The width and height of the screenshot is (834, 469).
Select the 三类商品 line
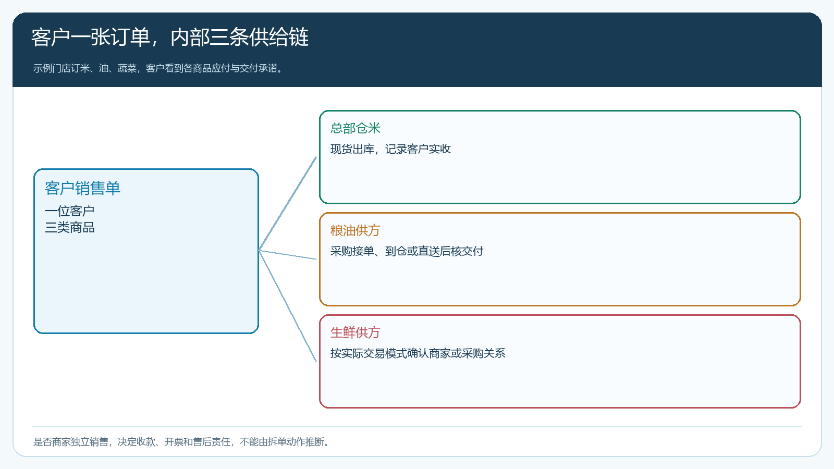tap(69, 228)
